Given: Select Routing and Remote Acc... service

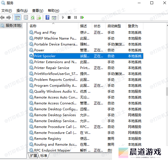Looking at the screenshot, I should [x=86, y=145].
